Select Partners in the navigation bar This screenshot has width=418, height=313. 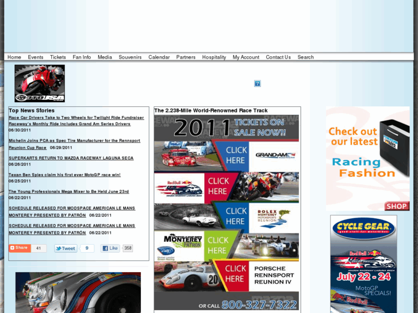pos(186,57)
